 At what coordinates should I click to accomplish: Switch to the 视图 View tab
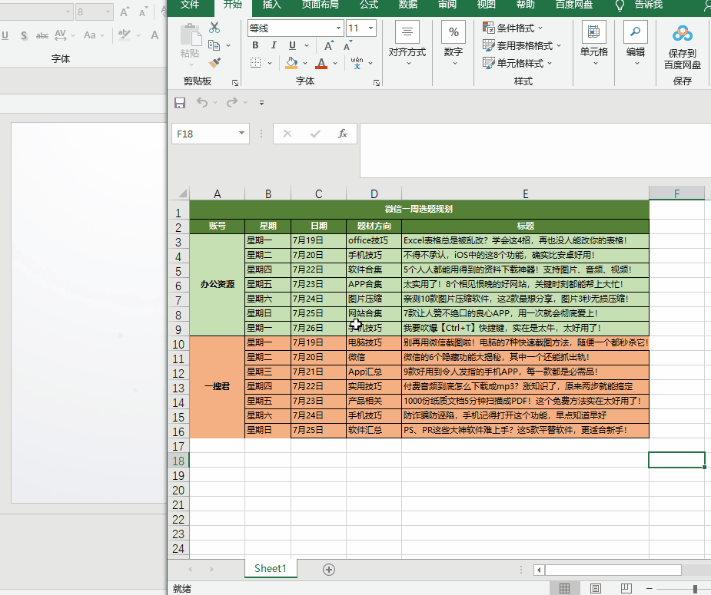click(486, 5)
